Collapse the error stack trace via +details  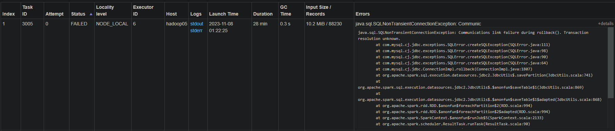[x=606, y=24]
